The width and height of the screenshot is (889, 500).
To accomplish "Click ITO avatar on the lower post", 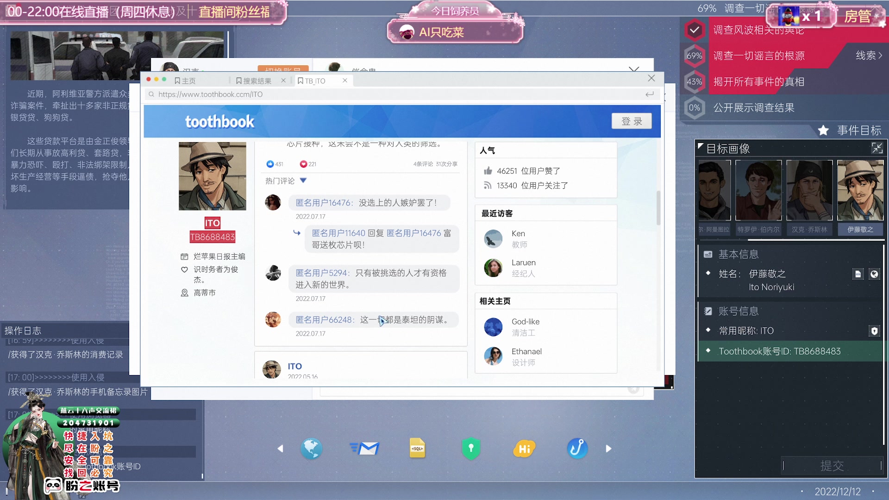I will point(272,369).
